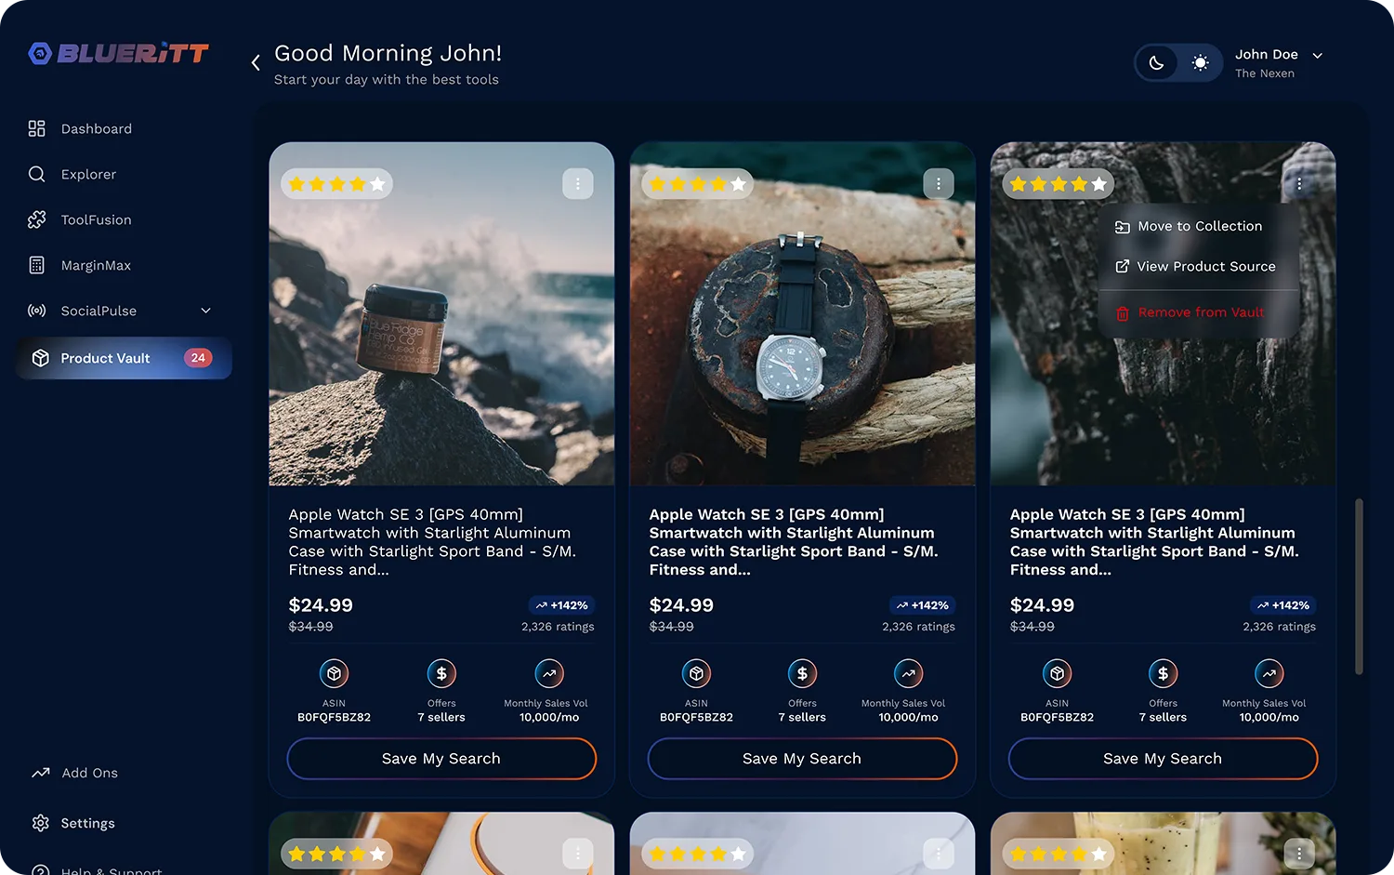Viewport: 1394px width, 875px height.
Task: Click the struck-through $34.99 on jar card
Action: coord(310,627)
